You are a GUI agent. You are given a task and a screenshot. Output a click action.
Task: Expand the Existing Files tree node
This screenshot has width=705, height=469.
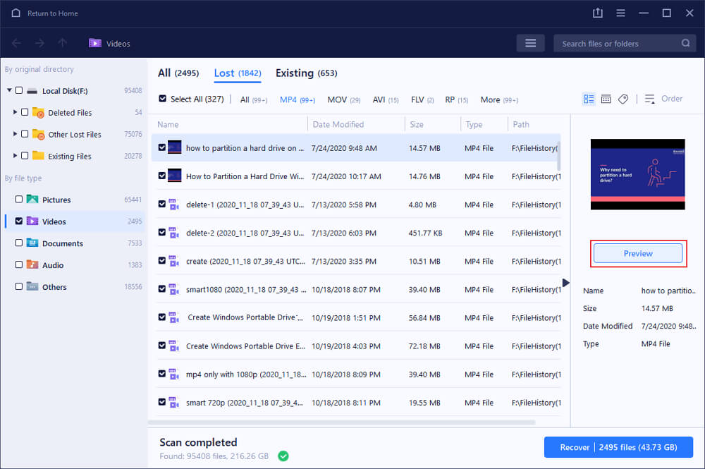click(x=16, y=156)
